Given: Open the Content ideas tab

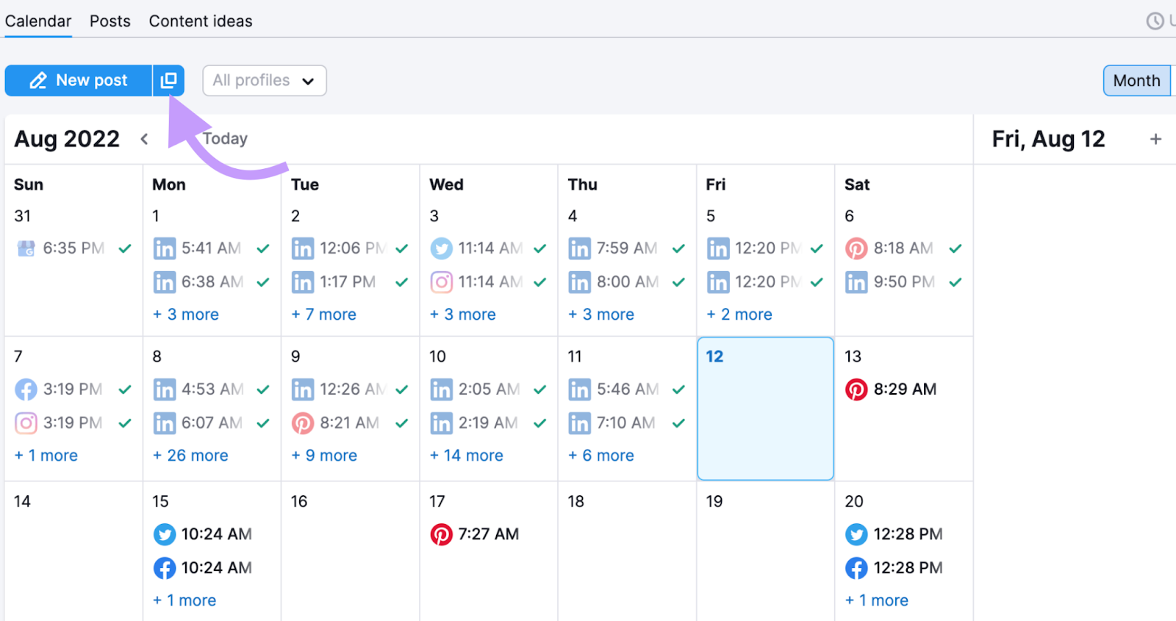Looking at the screenshot, I should tap(201, 21).
